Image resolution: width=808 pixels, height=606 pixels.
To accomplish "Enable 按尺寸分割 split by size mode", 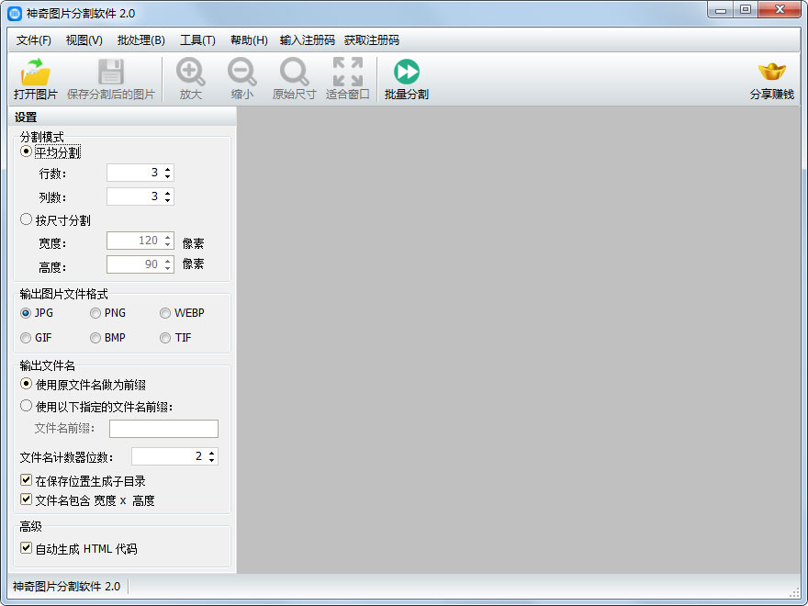I will pos(26,219).
